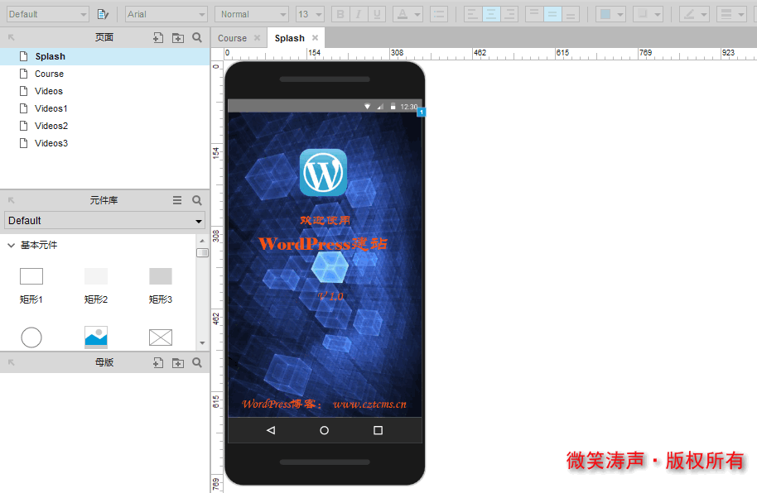Align text right
Screen dimensions: 757x493
tap(509, 14)
